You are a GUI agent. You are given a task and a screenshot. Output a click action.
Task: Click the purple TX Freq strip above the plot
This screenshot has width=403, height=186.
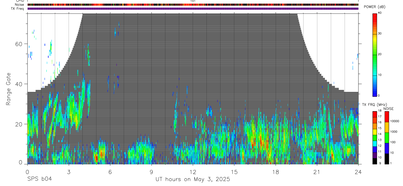coord(193,9)
